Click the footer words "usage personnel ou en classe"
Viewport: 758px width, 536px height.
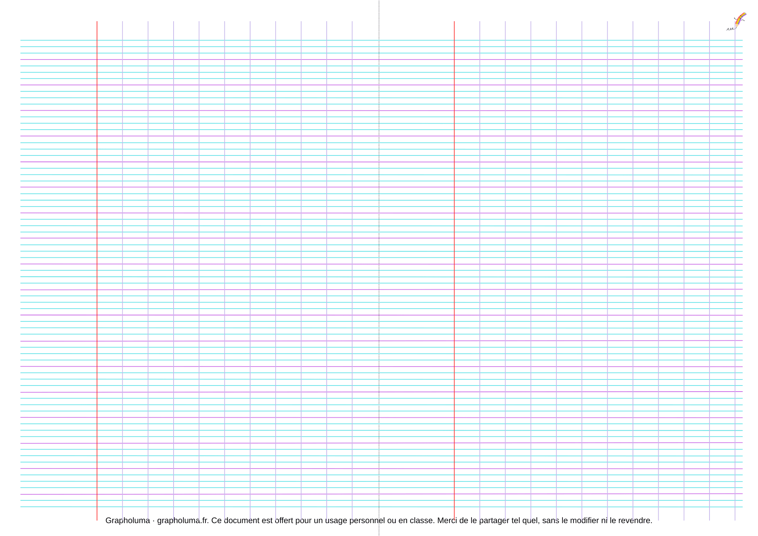tap(379, 520)
